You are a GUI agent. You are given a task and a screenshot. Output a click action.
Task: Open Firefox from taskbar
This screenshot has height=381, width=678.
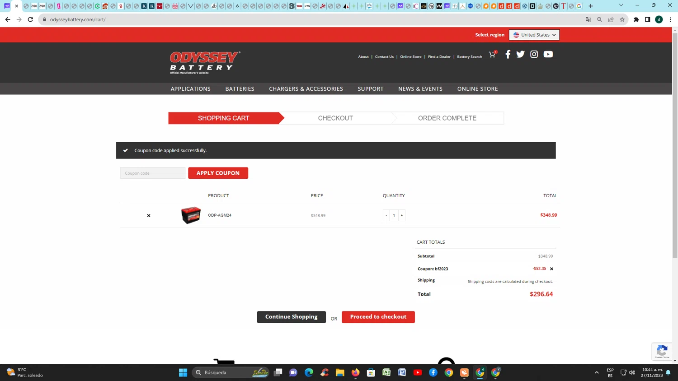356,372
